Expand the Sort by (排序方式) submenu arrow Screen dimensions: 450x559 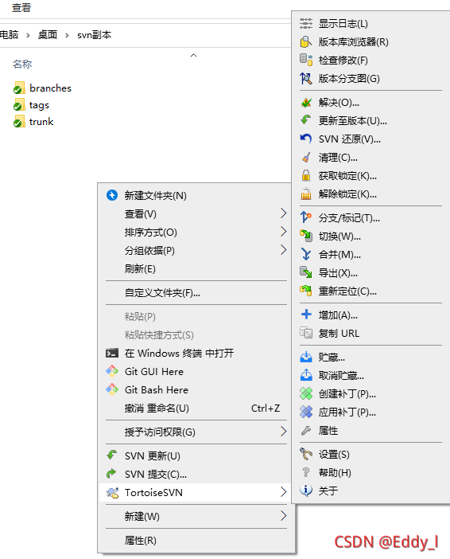click(283, 232)
